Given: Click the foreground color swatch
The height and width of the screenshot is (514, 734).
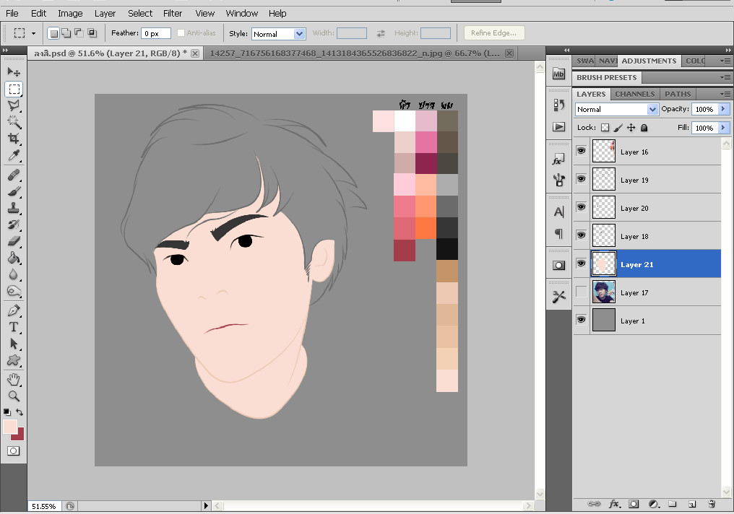Looking at the screenshot, I should point(10,427).
